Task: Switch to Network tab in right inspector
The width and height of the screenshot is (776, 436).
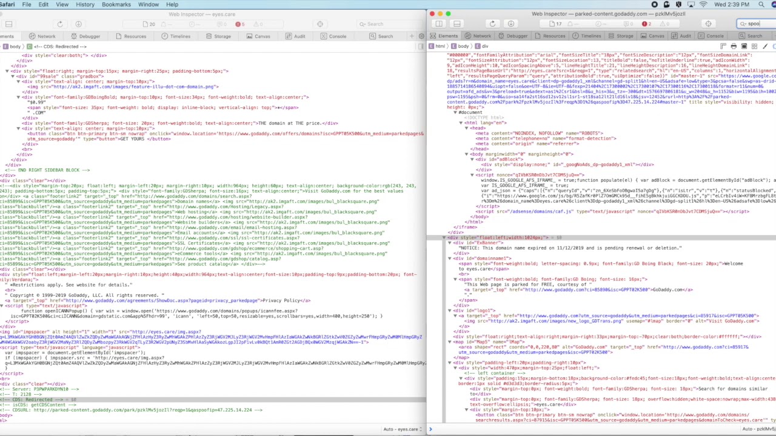Action: pyautogui.click(x=478, y=36)
